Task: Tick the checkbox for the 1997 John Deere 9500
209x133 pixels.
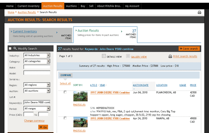Action: 65,92
